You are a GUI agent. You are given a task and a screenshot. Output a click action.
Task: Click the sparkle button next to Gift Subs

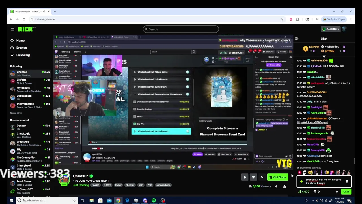262,177
